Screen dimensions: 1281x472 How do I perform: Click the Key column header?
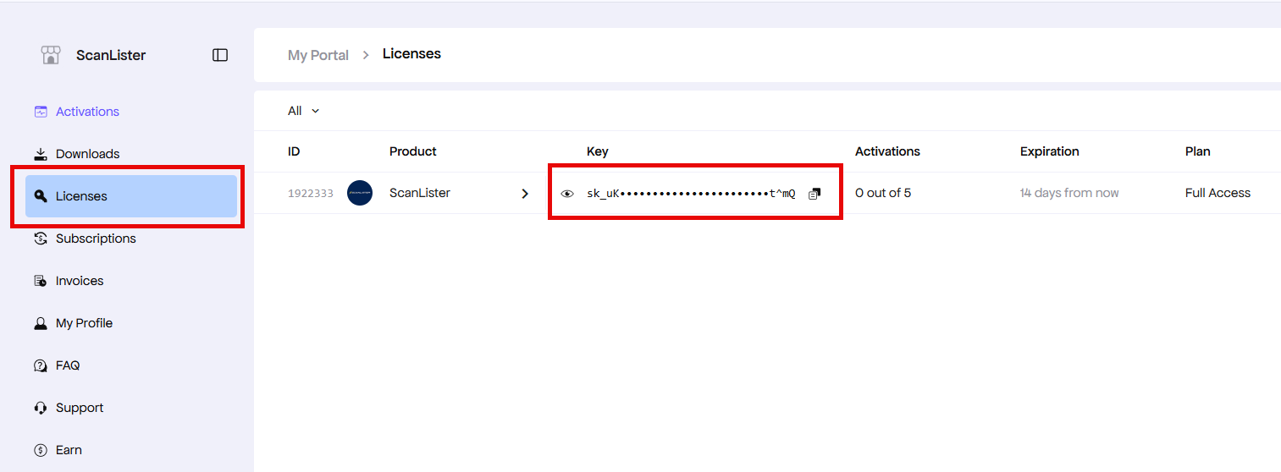click(597, 151)
